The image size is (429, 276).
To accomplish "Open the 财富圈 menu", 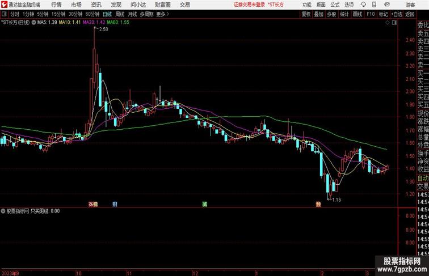I will tap(162, 5).
